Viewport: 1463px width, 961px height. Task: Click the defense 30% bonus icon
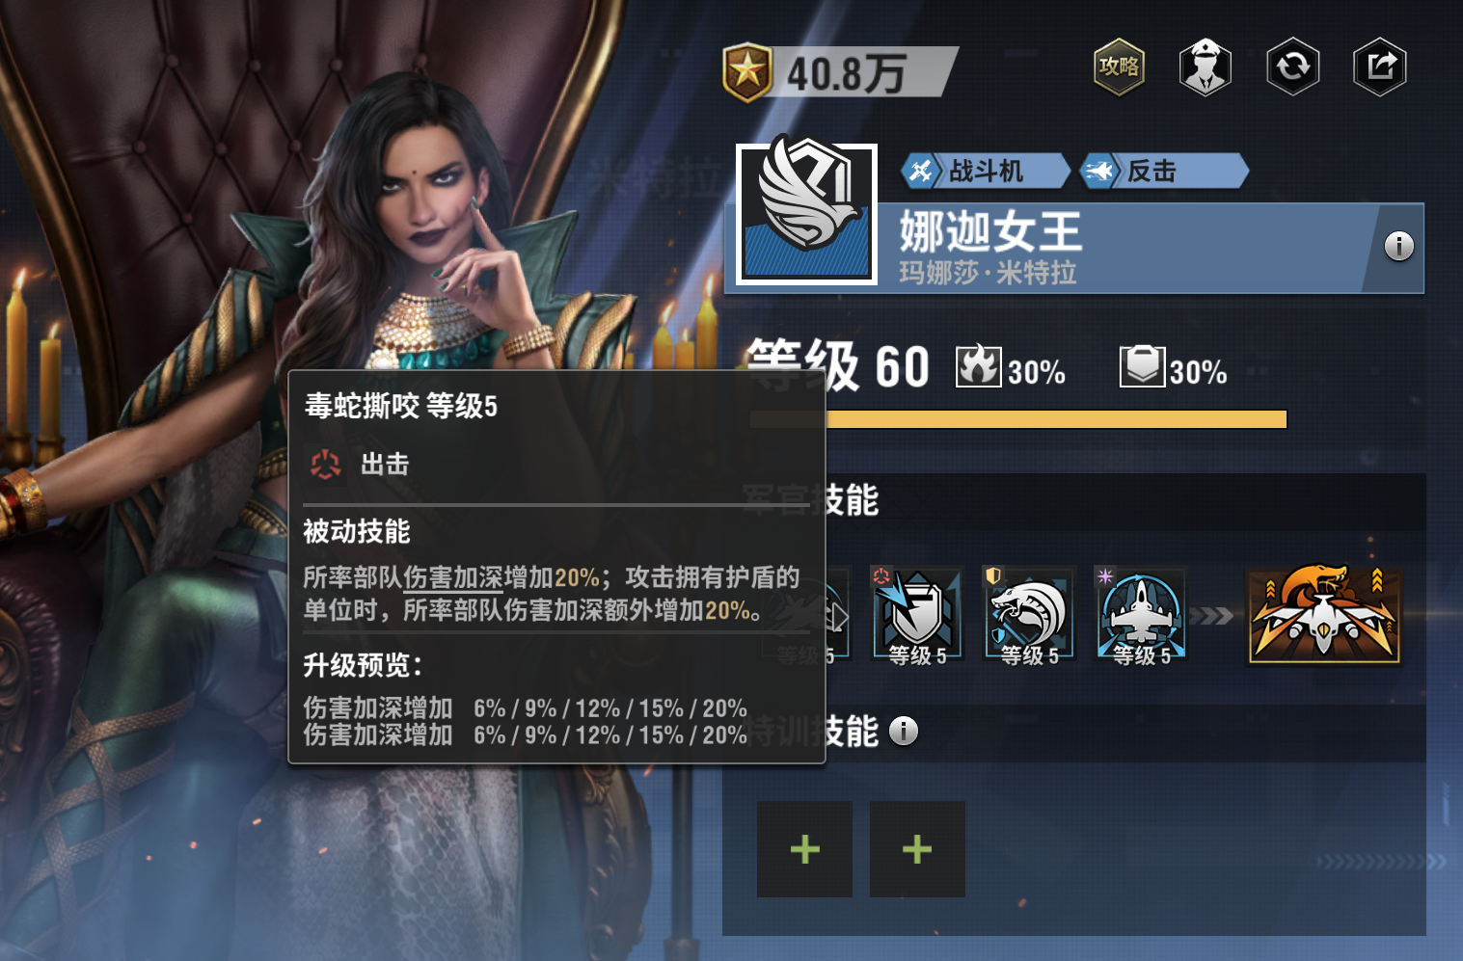1142,366
